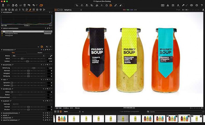This screenshot has width=205, height=125.
Task: Select the orange draw mask brush tool
Action: coord(111,5)
